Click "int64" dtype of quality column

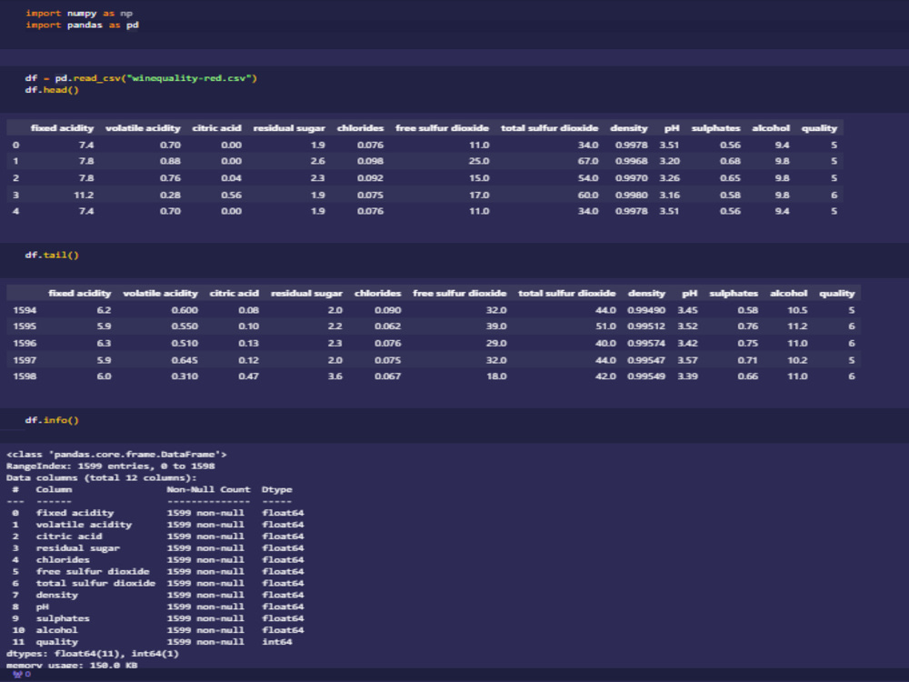pos(276,642)
